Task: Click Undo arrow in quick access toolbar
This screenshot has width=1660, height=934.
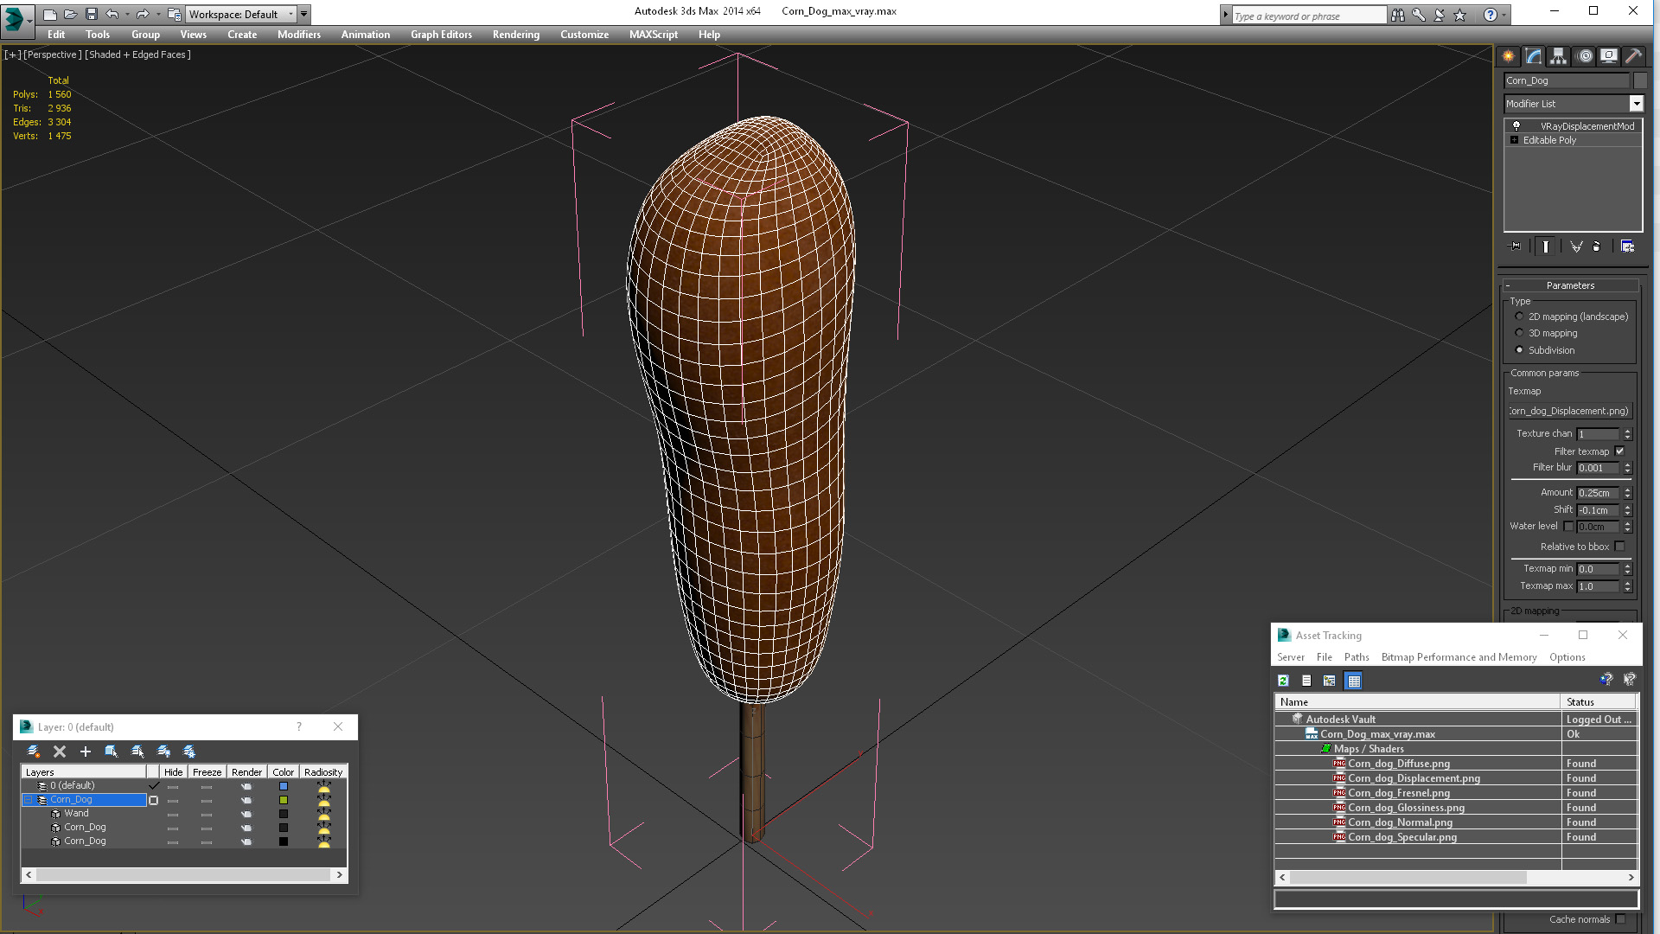Action: [x=112, y=14]
